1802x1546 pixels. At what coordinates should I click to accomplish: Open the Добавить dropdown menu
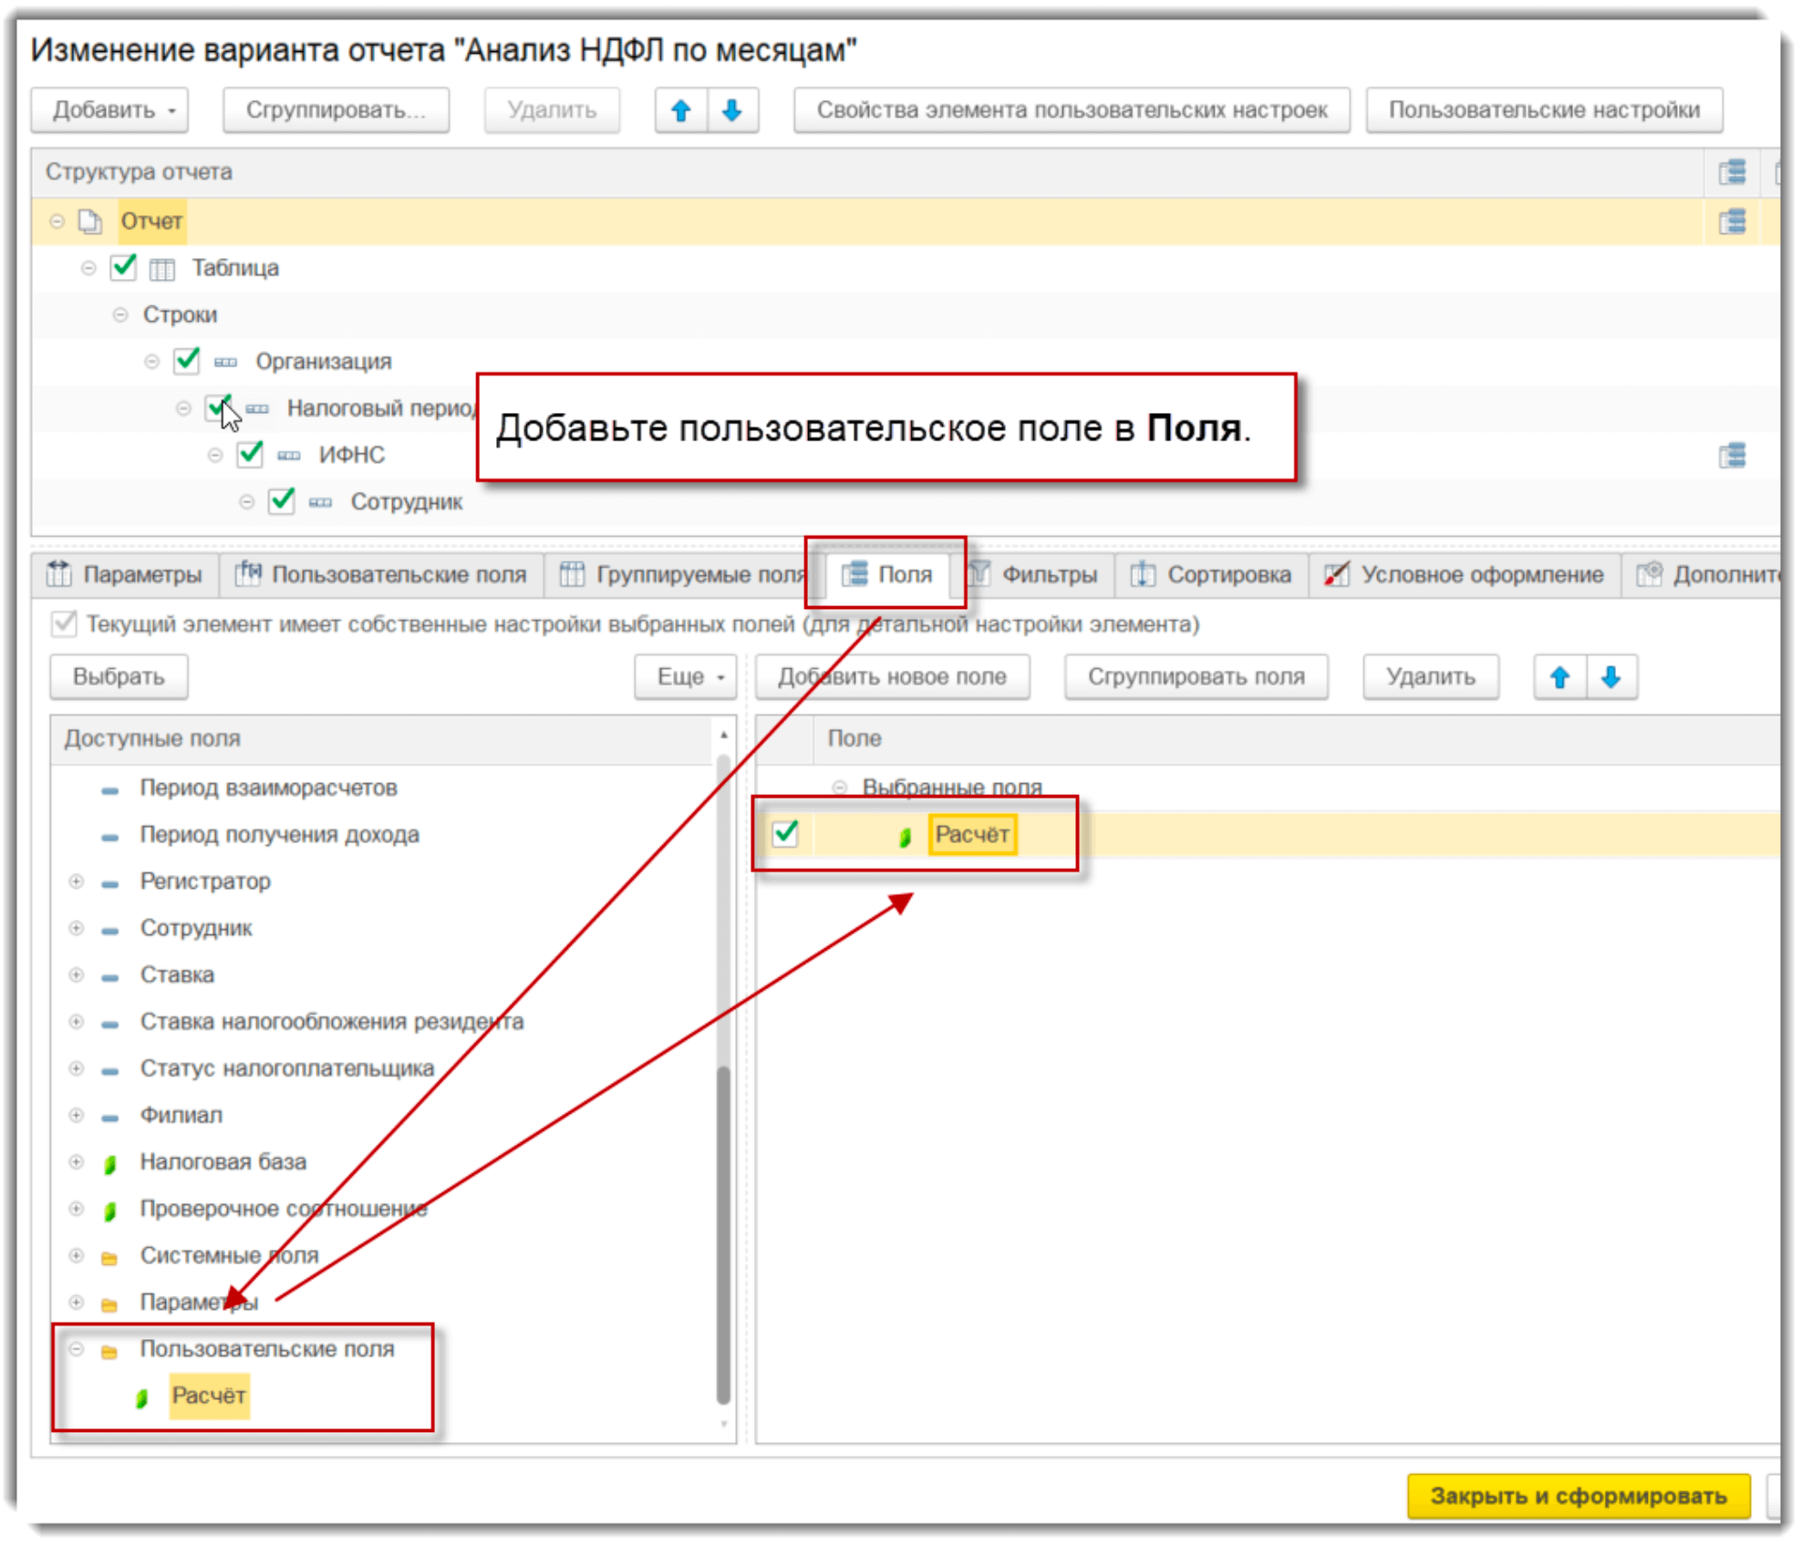coord(110,110)
